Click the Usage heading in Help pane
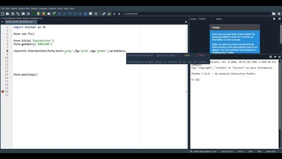 click(x=216, y=27)
